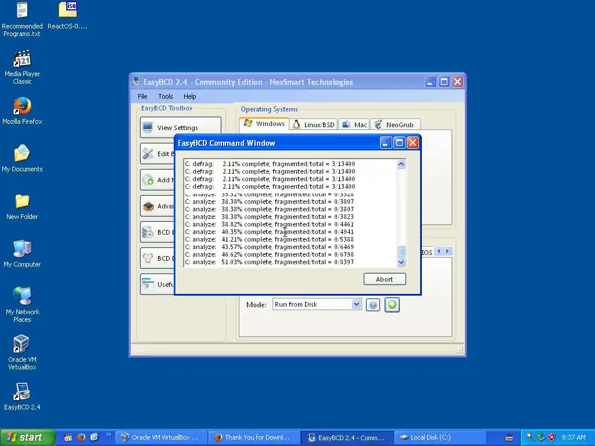This screenshot has height=446, width=595.
Task: Click the View Settings toolbox button
Action: pos(181,127)
